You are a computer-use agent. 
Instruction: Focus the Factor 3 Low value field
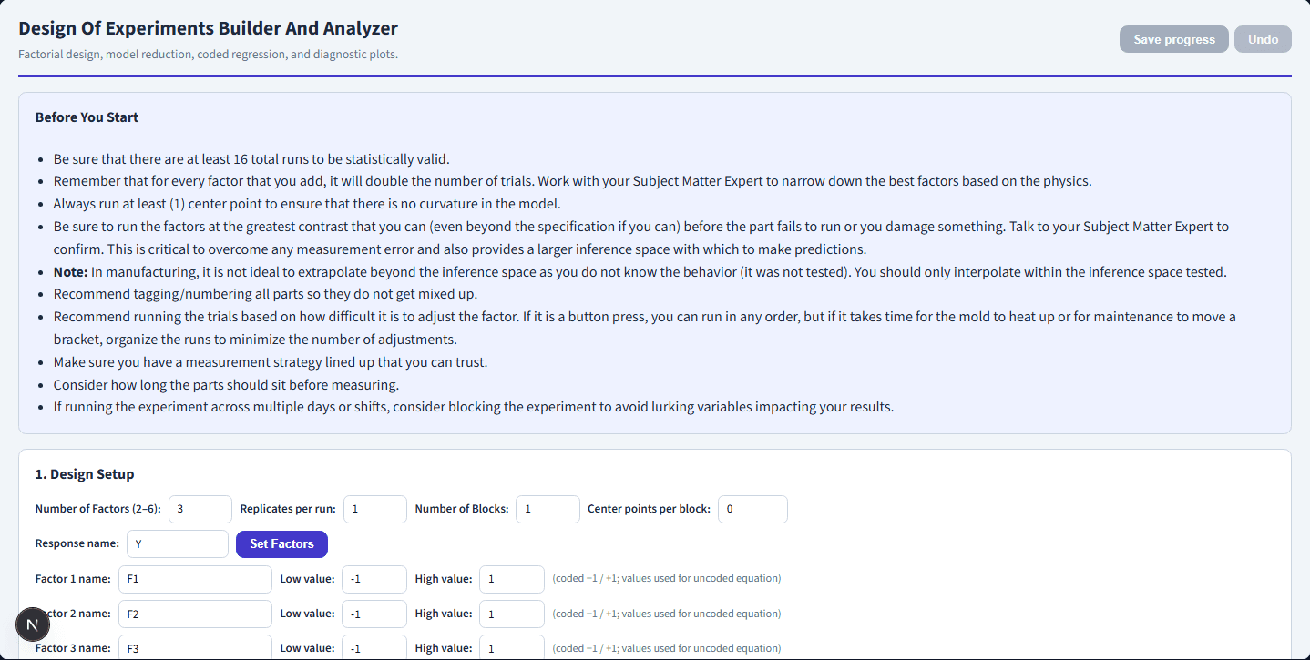(x=374, y=648)
